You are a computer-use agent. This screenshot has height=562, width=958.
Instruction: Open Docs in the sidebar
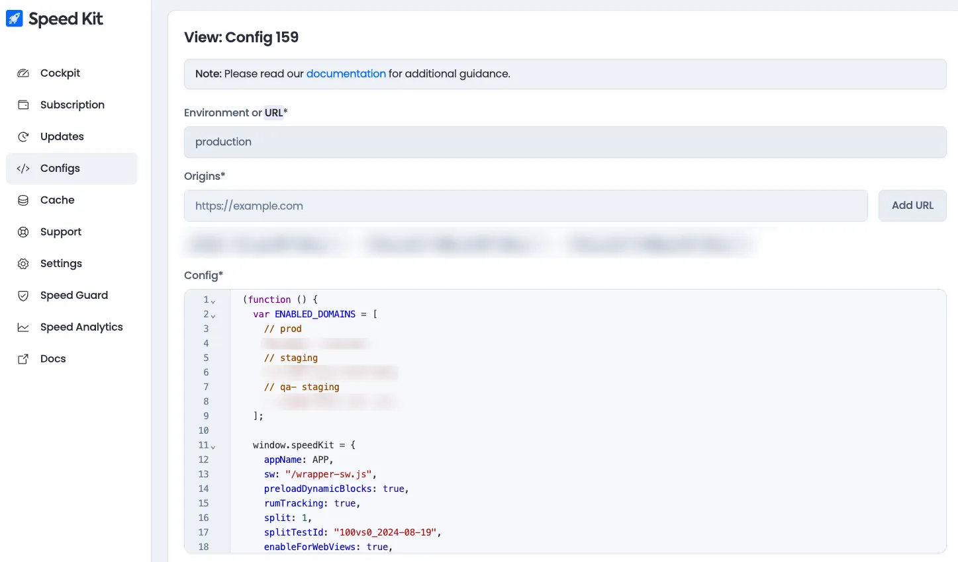pyautogui.click(x=72, y=358)
